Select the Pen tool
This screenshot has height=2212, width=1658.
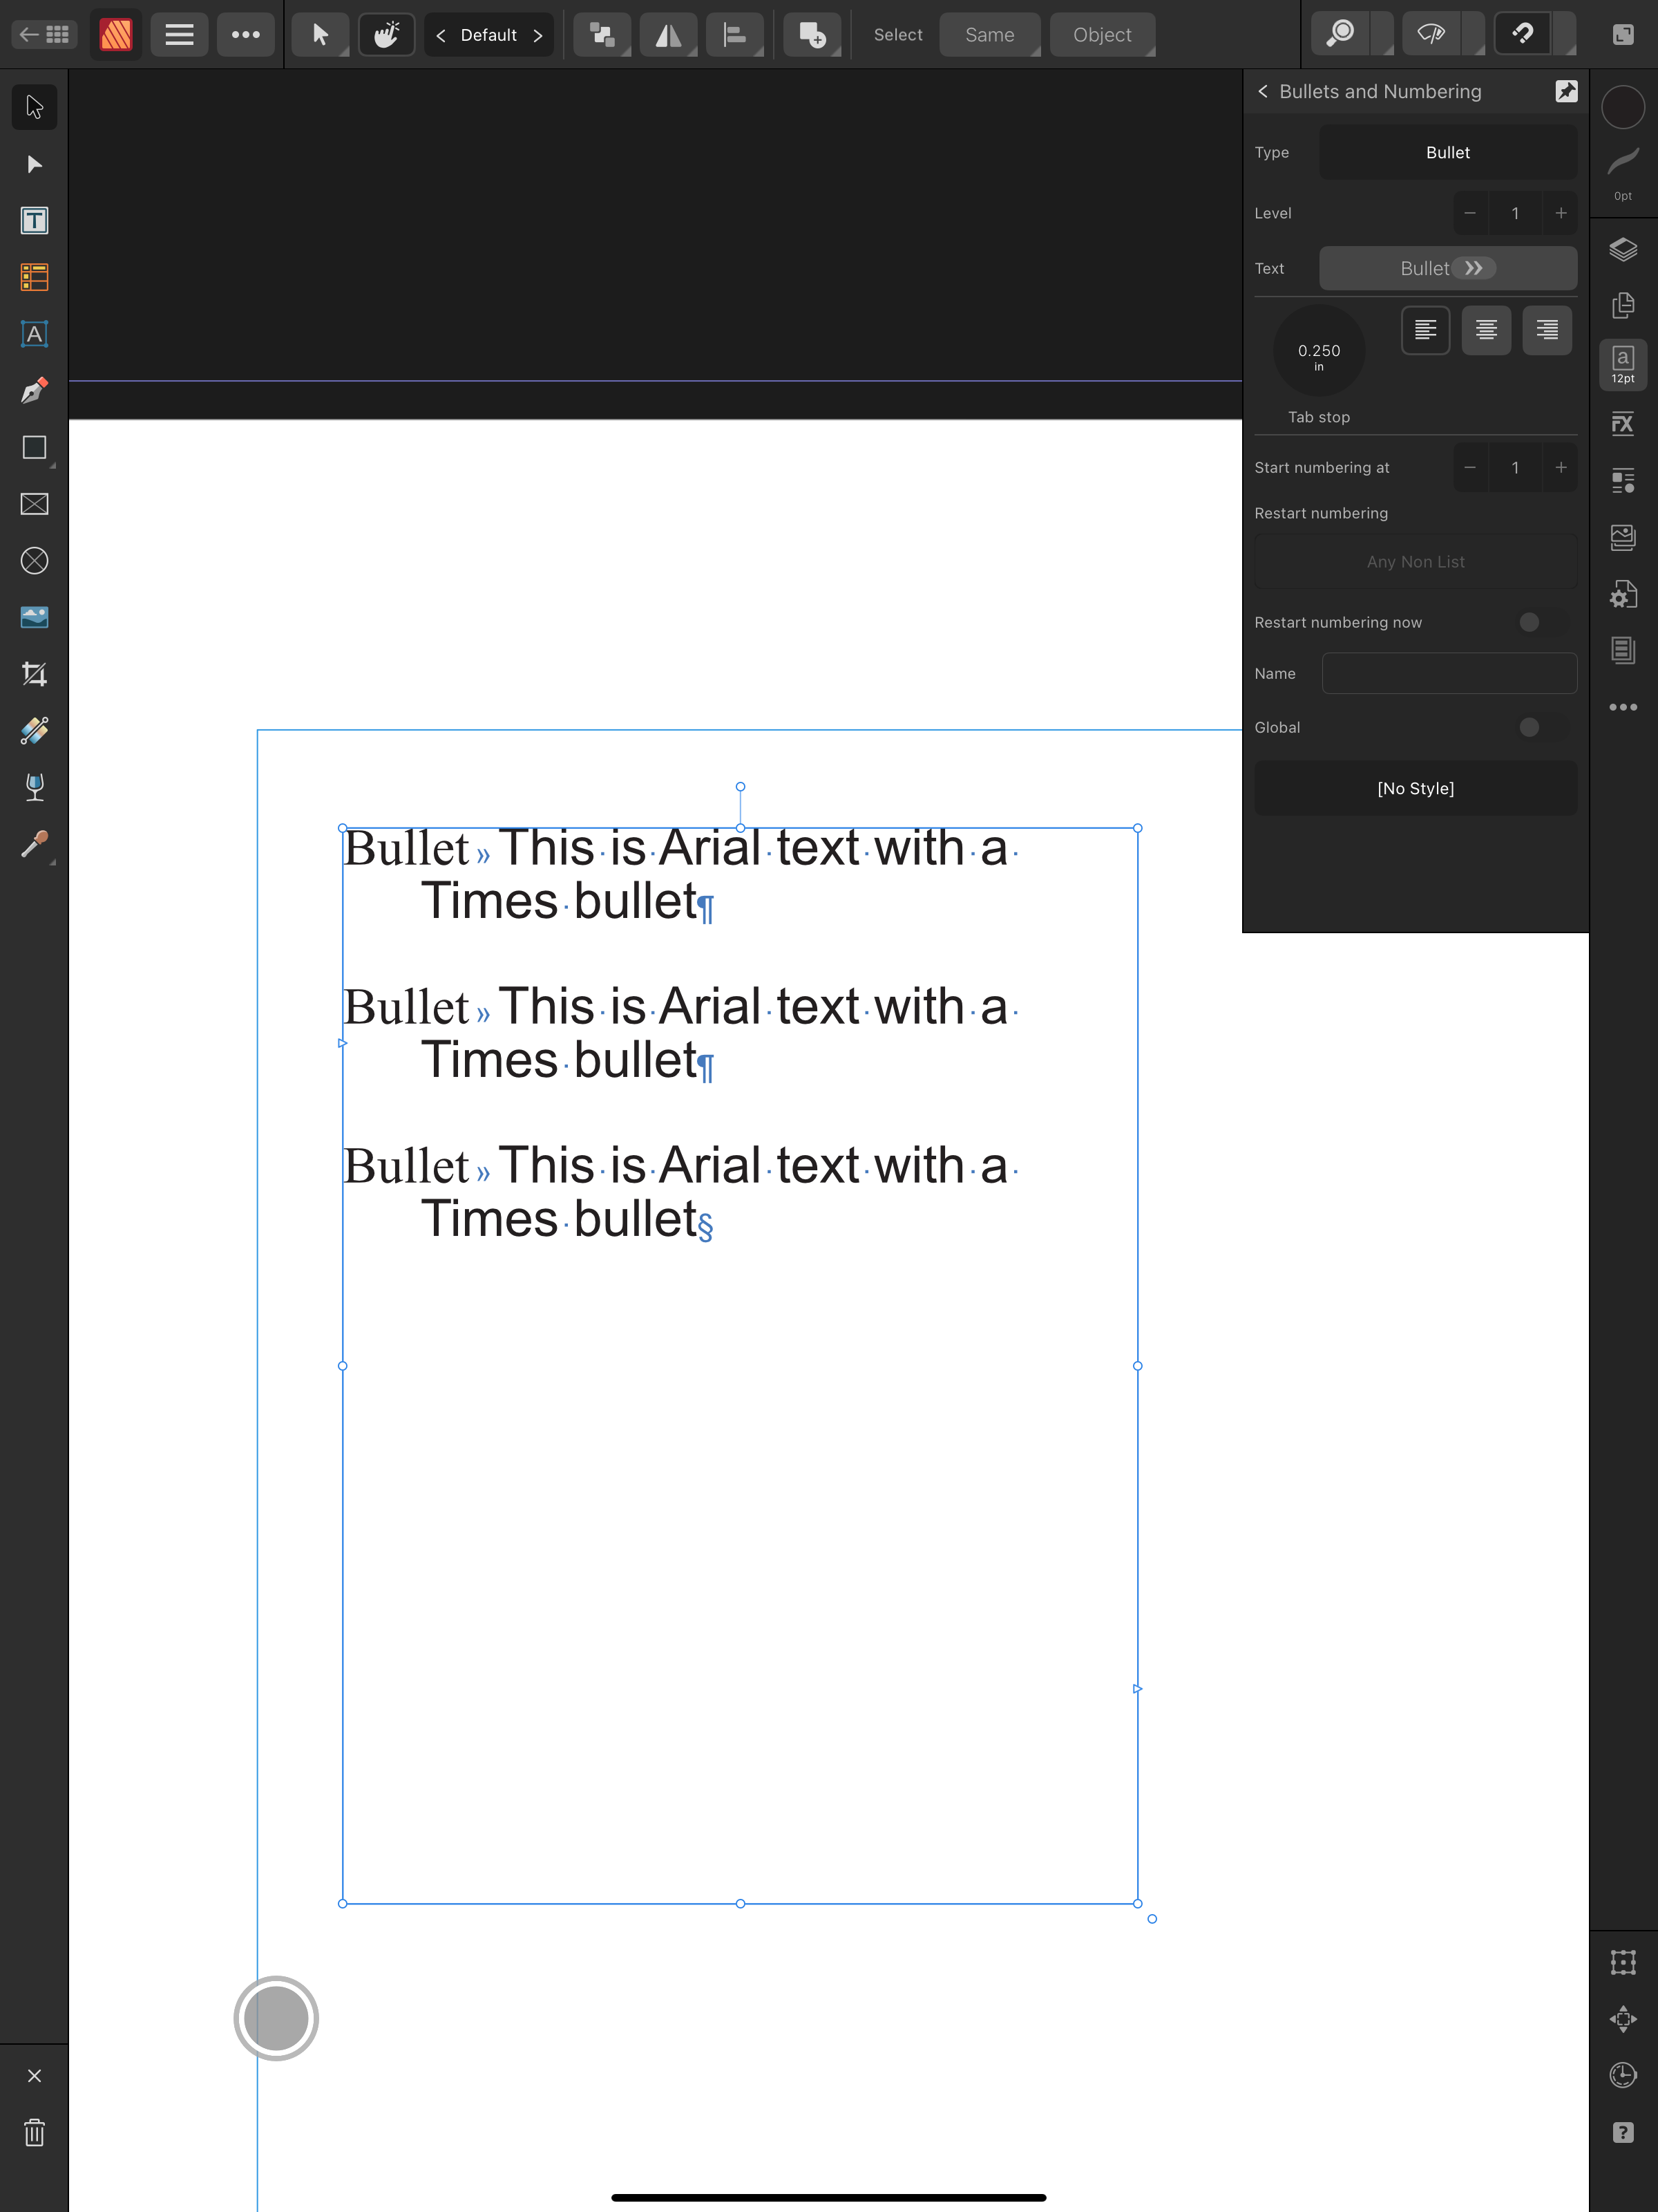click(x=34, y=391)
